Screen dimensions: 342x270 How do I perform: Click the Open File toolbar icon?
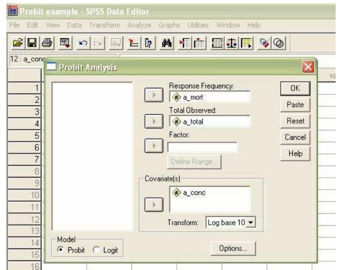[x=18, y=43]
